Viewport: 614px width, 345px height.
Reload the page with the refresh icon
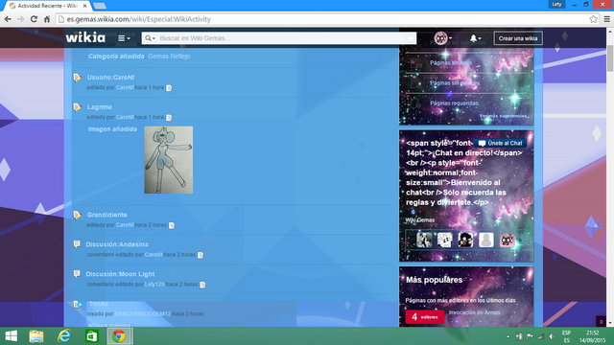coord(35,19)
